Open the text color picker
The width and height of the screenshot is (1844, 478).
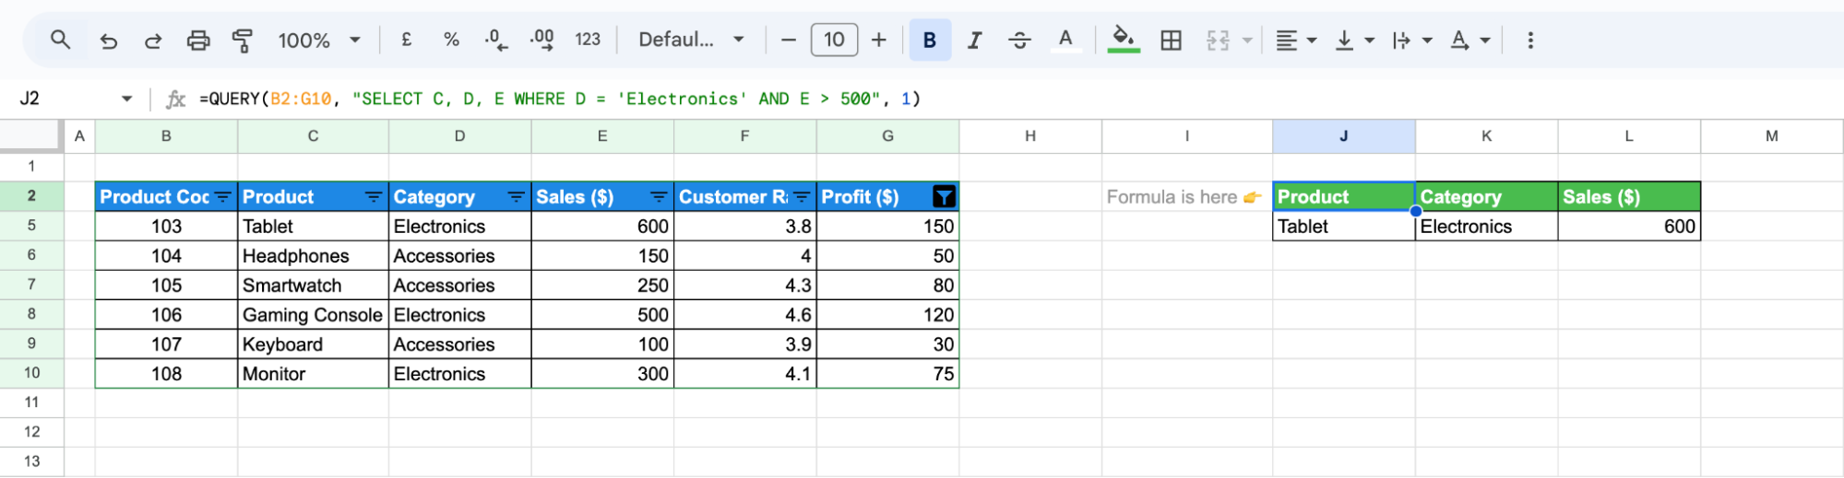[1065, 40]
